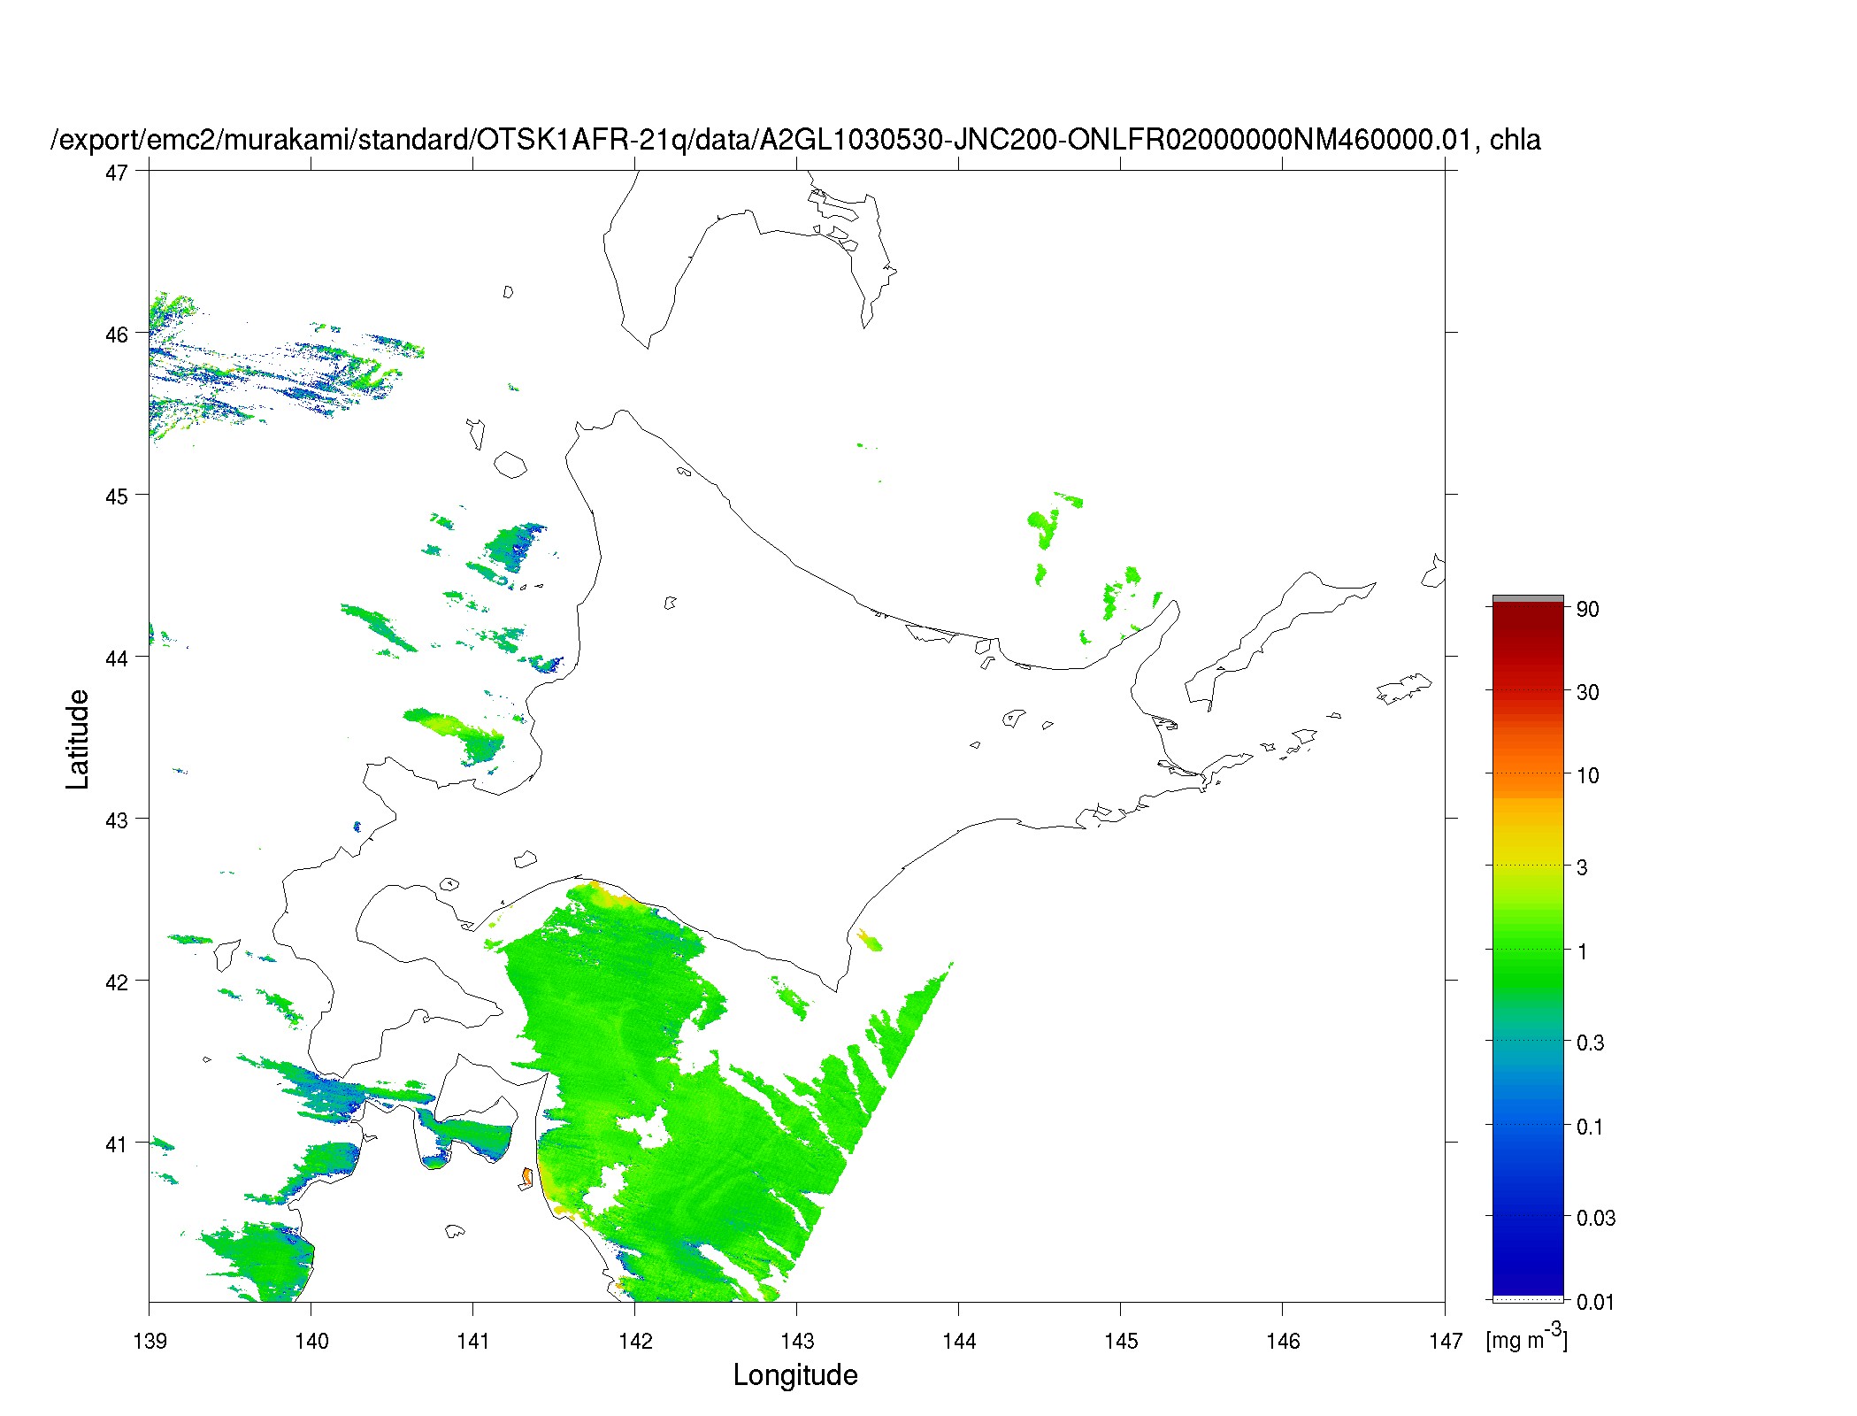1857x1416 pixels.
Task: Click the gray cap atop the colorbar
Action: (x=1528, y=599)
